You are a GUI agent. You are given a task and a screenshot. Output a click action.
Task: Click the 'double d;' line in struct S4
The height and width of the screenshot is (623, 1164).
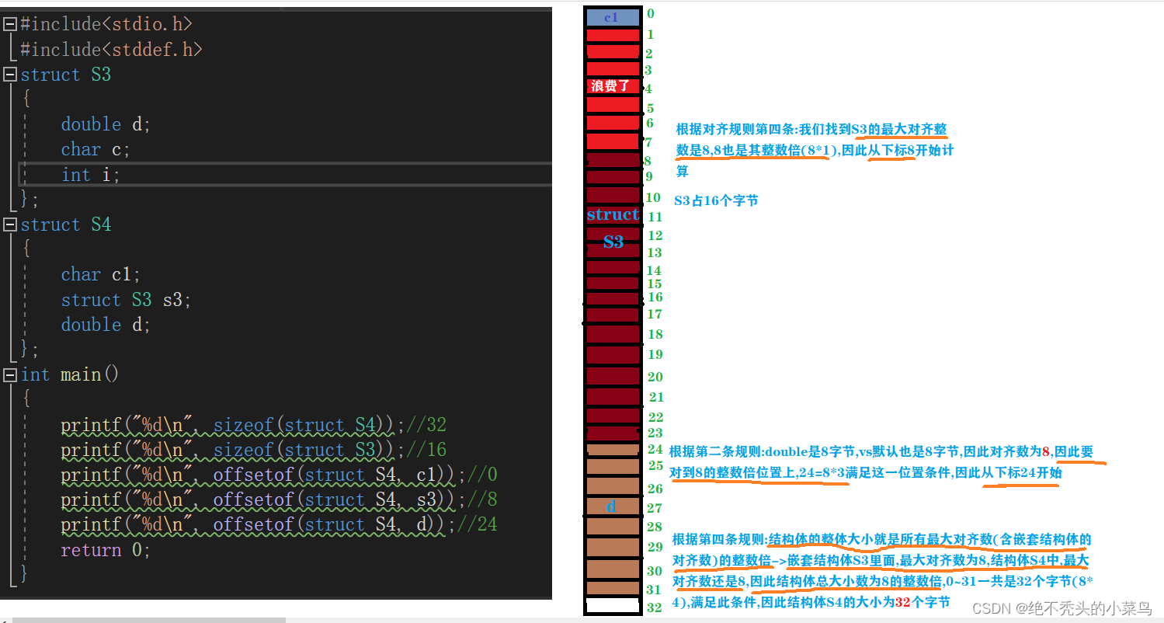106,325
